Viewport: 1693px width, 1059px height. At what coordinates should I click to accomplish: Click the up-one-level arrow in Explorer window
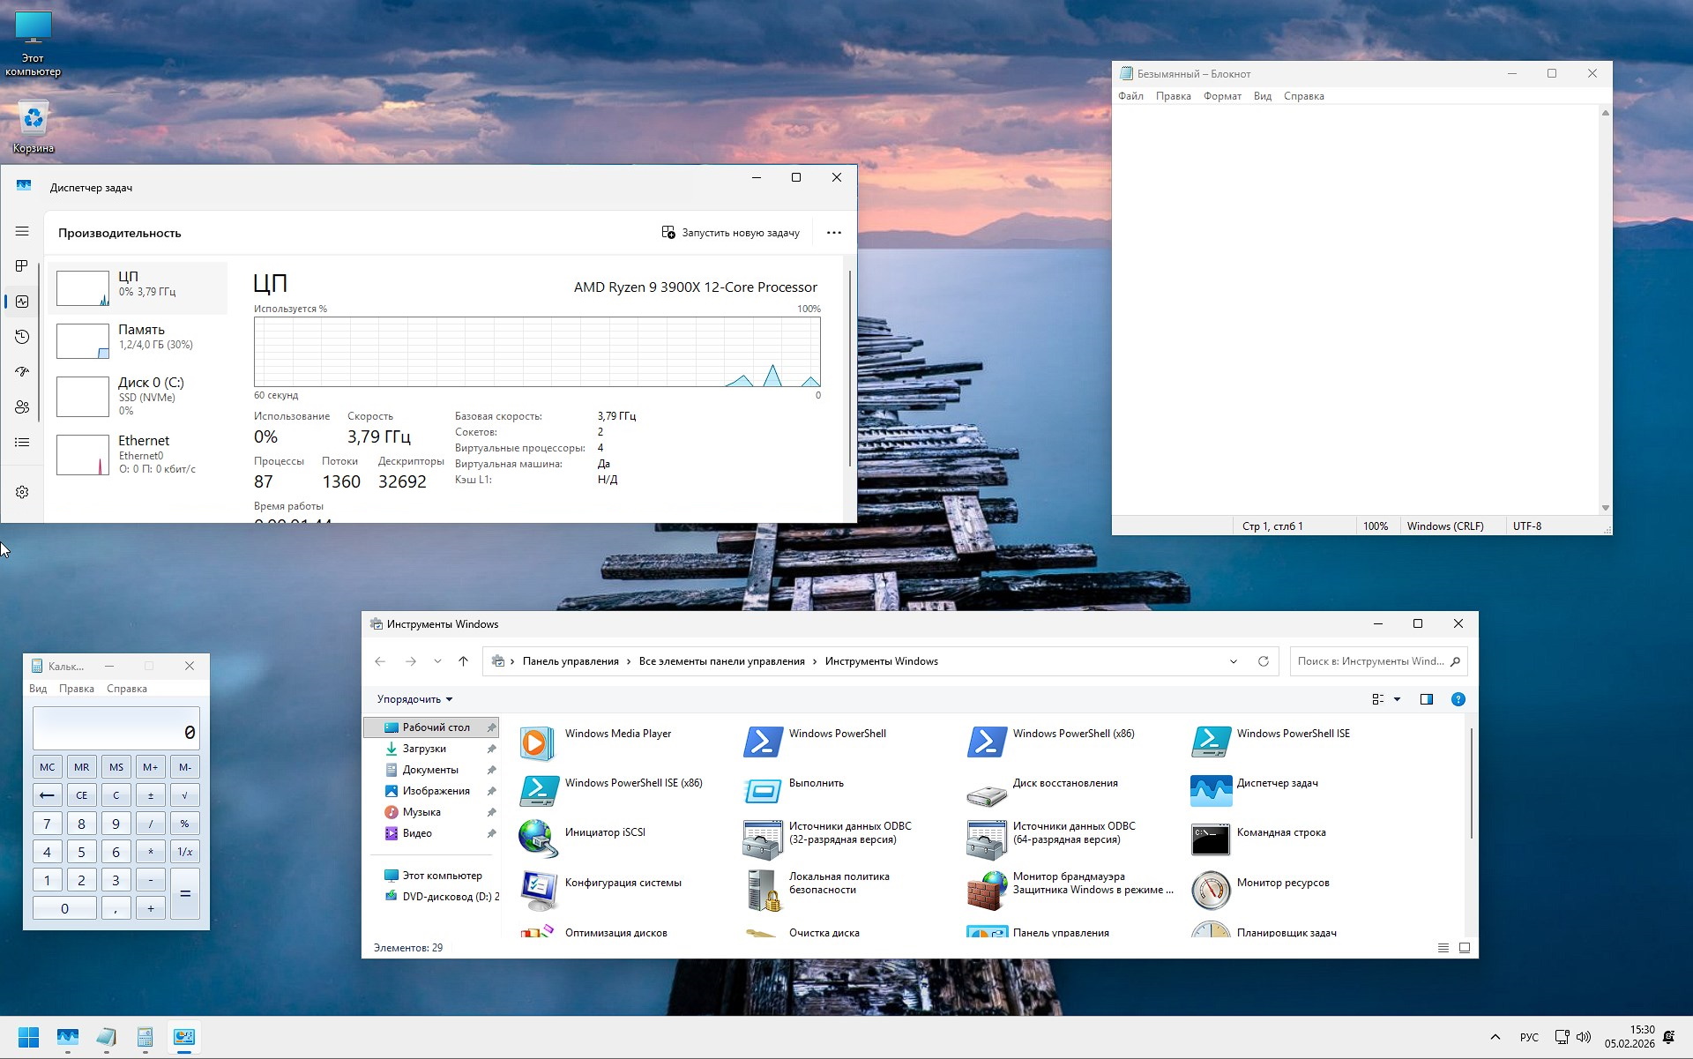pyautogui.click(x=464, y=661)
